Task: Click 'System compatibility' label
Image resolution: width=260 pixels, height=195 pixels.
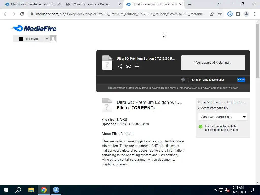Action: pos(213,108)
